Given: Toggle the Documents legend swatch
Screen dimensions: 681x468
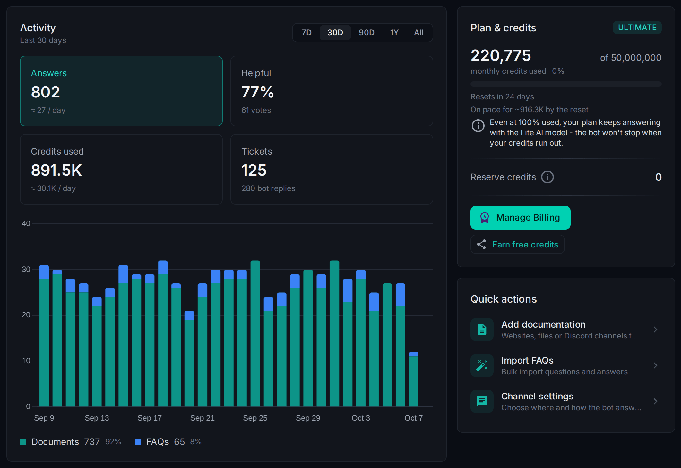Looking at the screenshot, I should [x=23, y=442].
